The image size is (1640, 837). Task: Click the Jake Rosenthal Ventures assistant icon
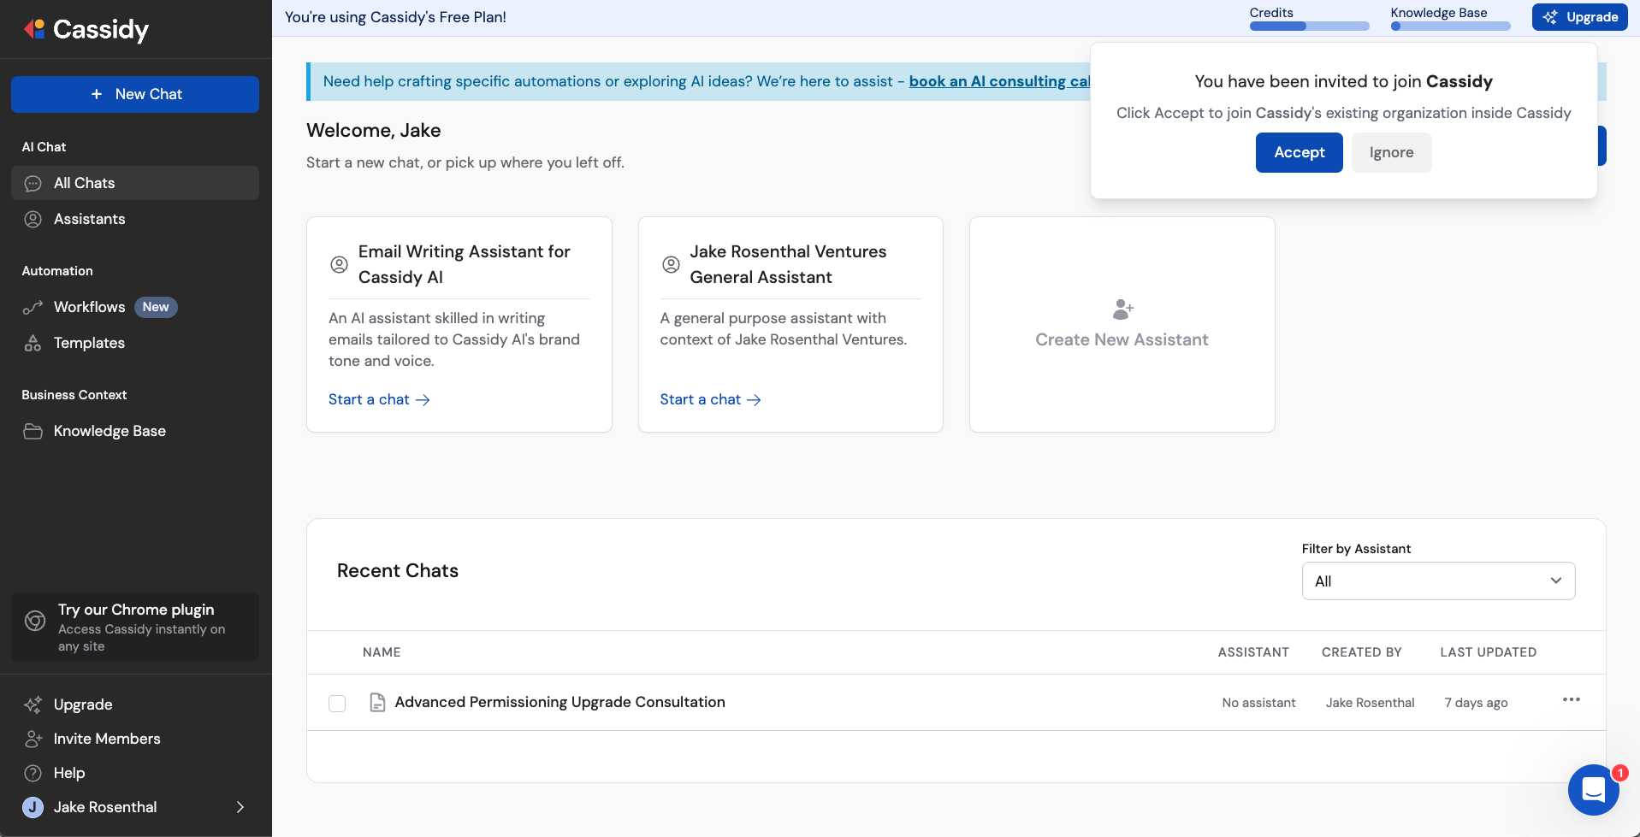pyautogui.click(x=672, y=265)
